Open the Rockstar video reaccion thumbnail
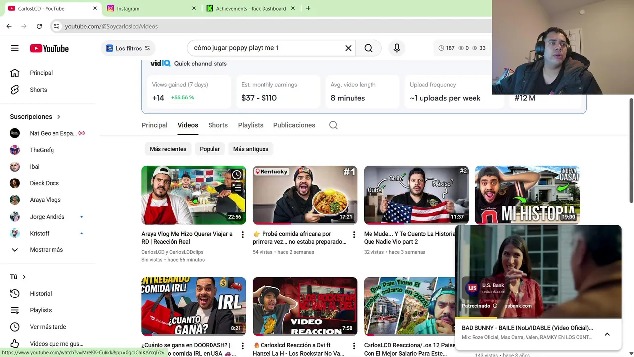The width and height of the screenshot is (634, 357). coord(305,306)
